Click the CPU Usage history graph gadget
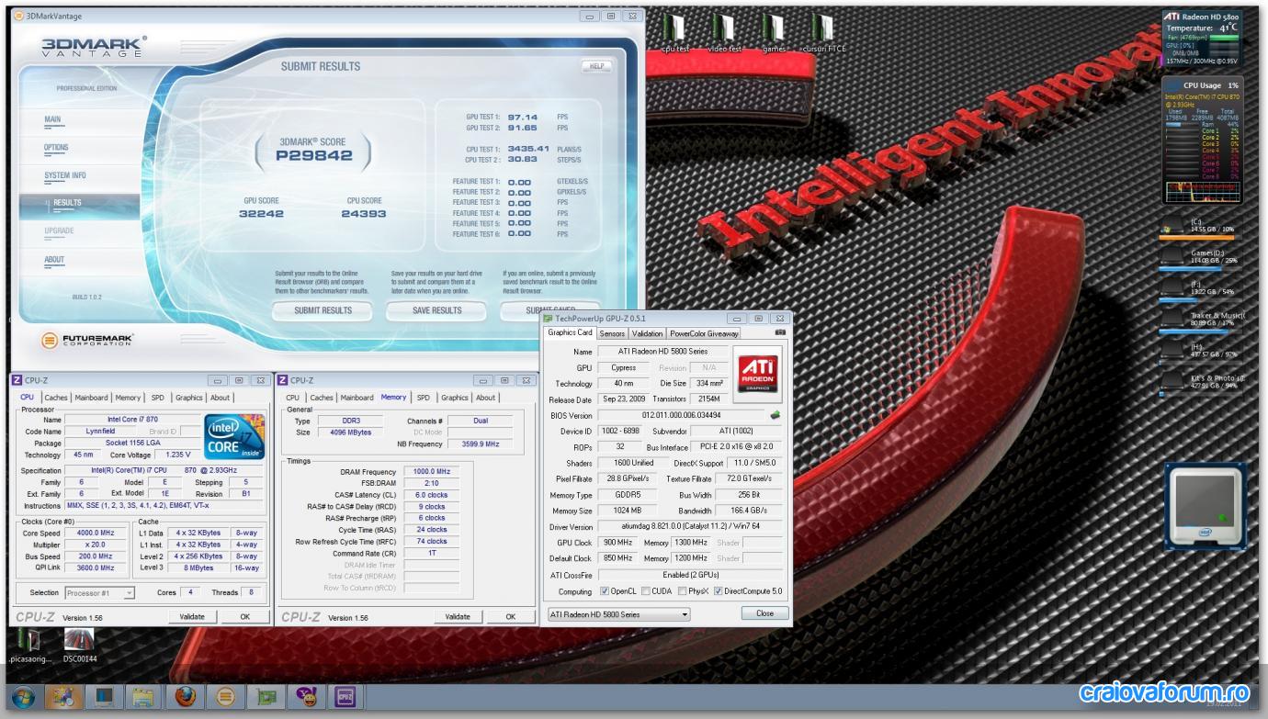The width and height of the screenshot is (1268, 719). point(1203,192)
